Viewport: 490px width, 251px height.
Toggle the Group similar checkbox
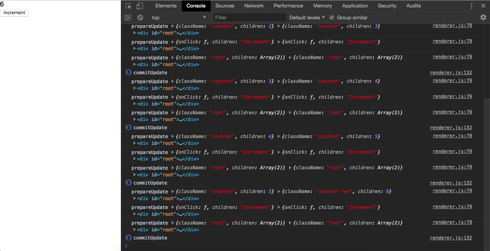click(x=331, y=18)
